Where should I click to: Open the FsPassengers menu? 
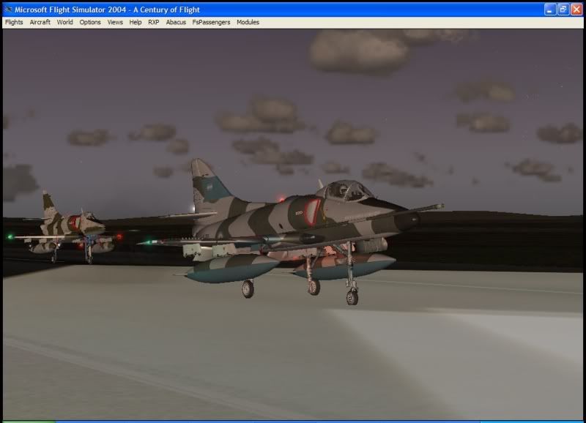point(211,23)
